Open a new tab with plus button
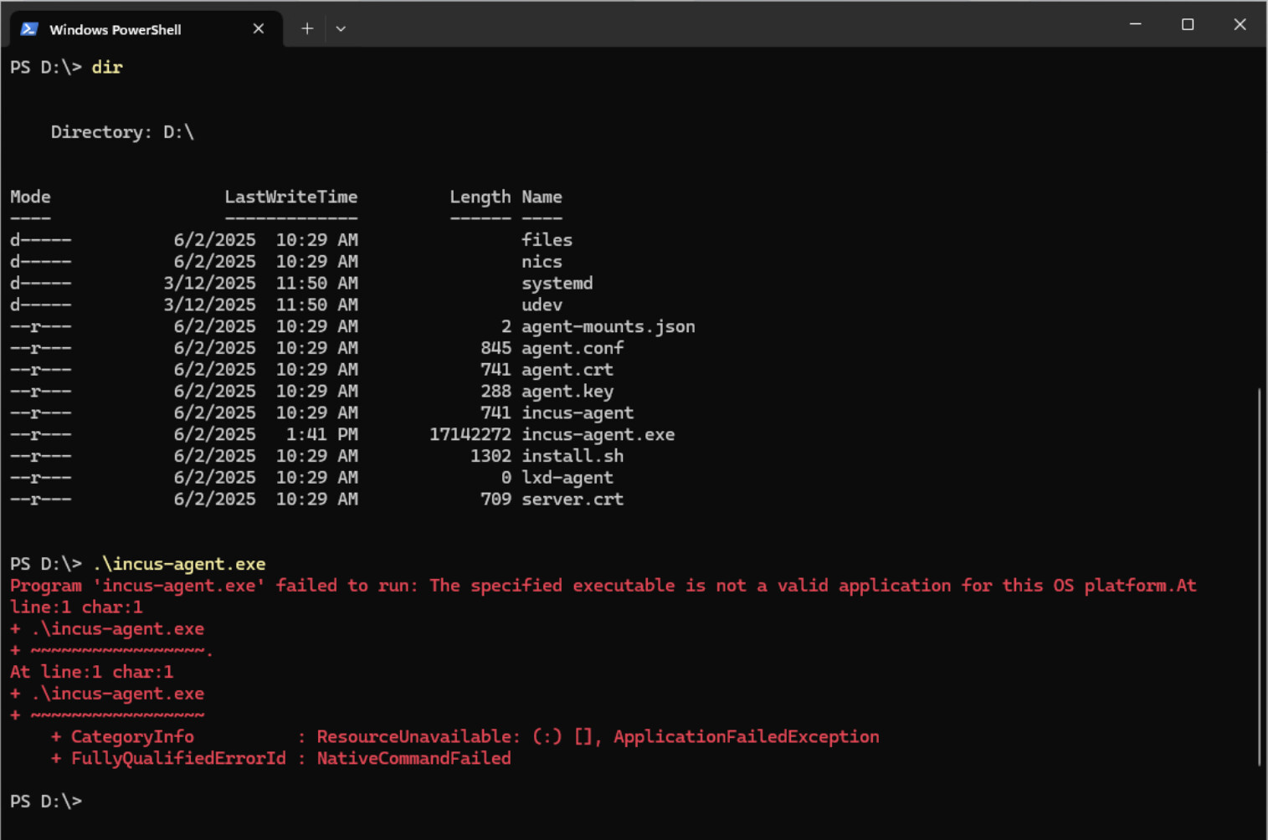 [x=307, y=28]
